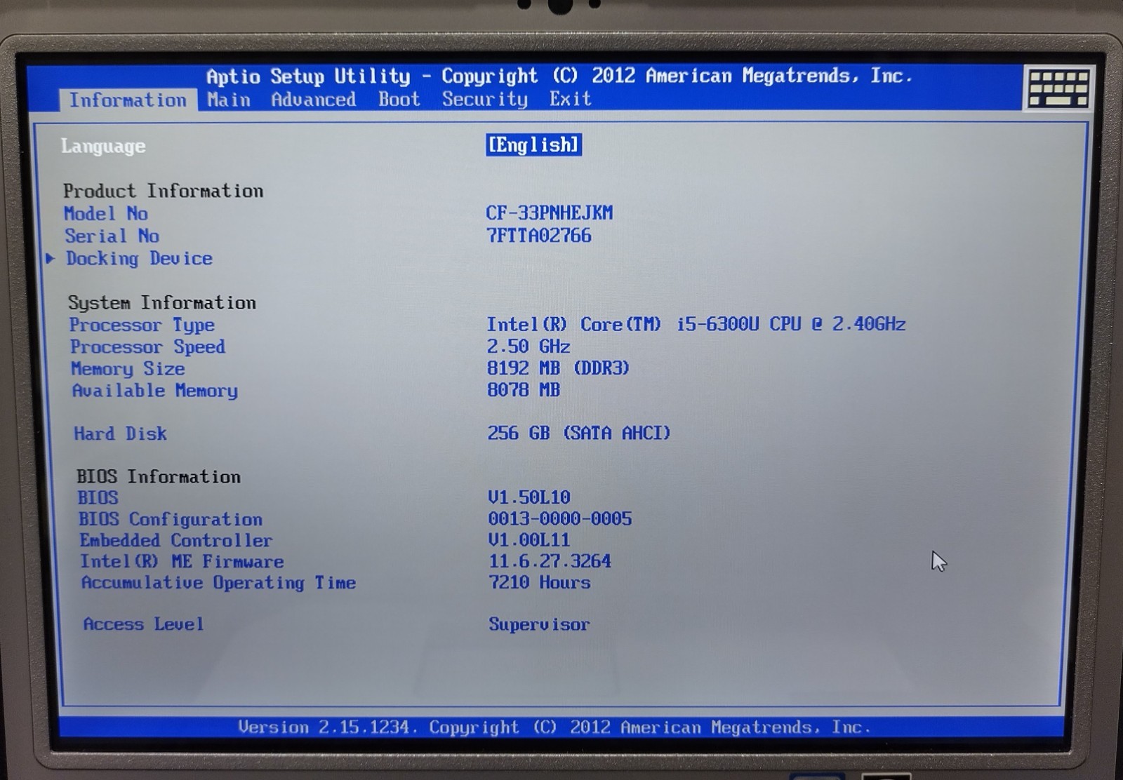Click the Access Level label
The height and width of the screenshot is (780, 1123).
143,624
